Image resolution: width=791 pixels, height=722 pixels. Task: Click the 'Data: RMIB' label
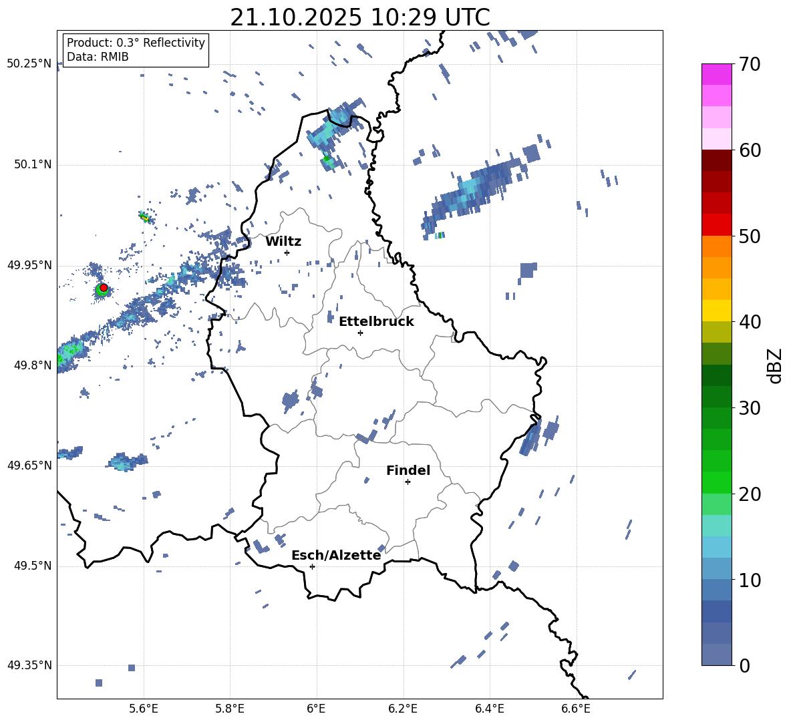(98, 57)
